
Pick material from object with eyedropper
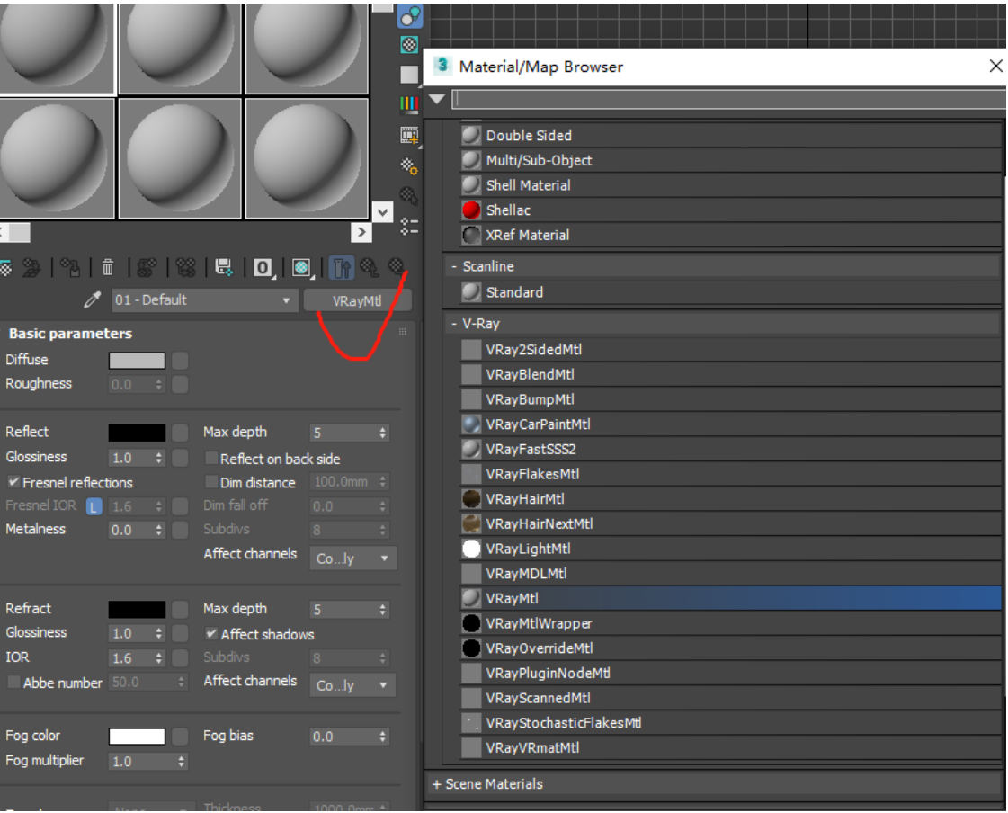92,300
